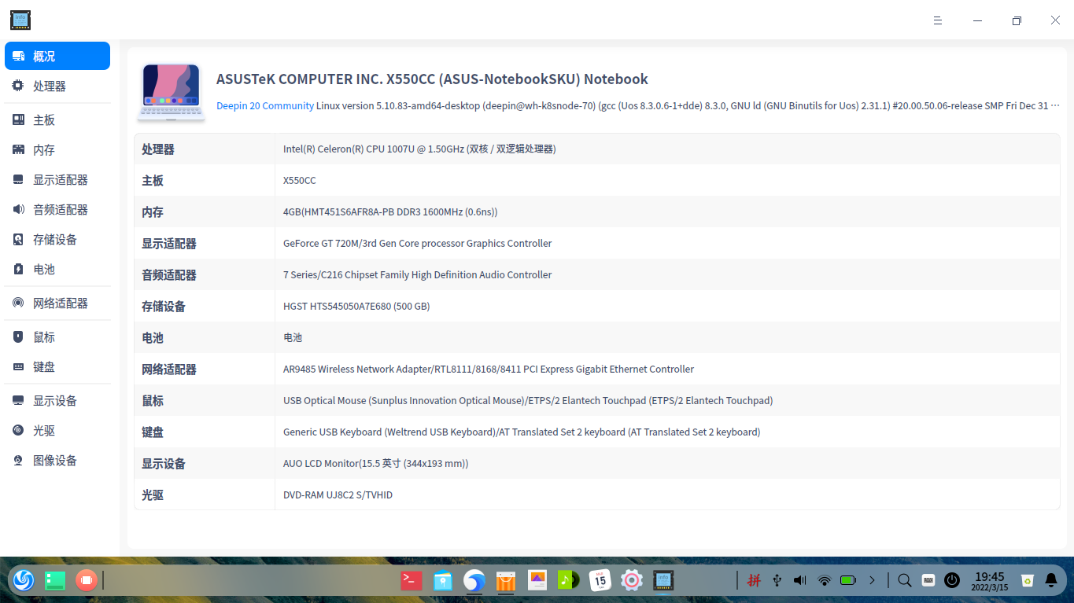Open the search magnifier in the dock

[x=905, y=580]
